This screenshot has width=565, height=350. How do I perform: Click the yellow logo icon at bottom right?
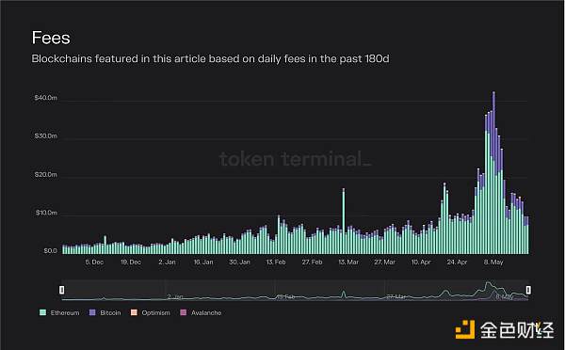click(x=465, y=329)
